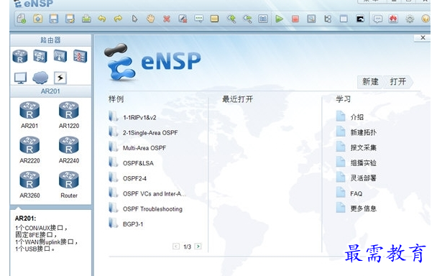Select the AR2220 router device

point(29,149)
